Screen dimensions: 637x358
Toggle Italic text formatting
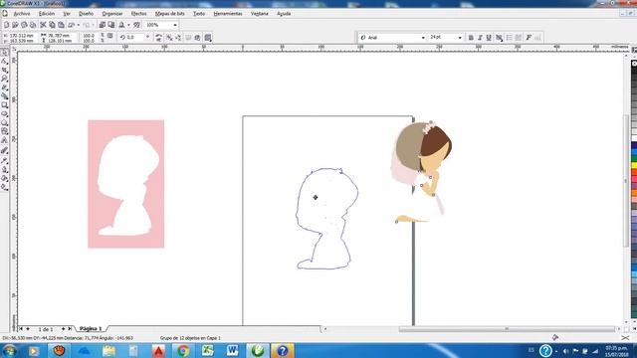tap(480, 38)
